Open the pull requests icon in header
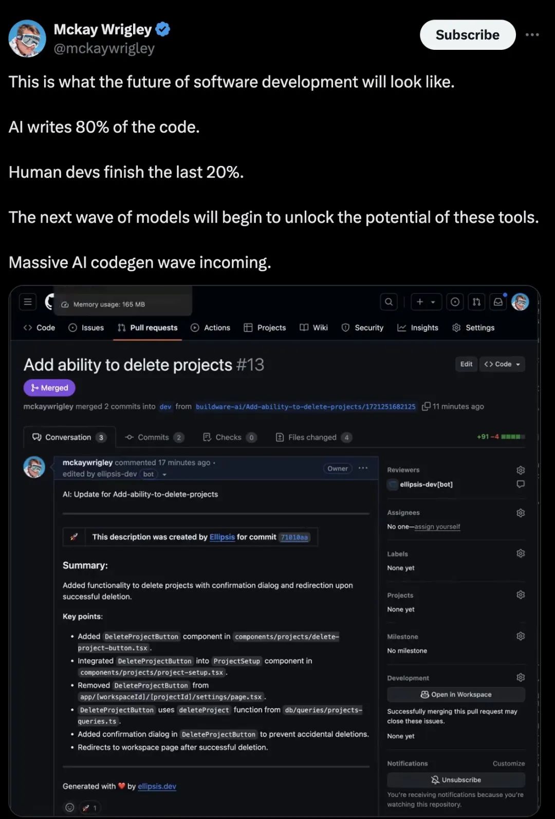This screenshot has height=819, width=555. pos(476,302)
